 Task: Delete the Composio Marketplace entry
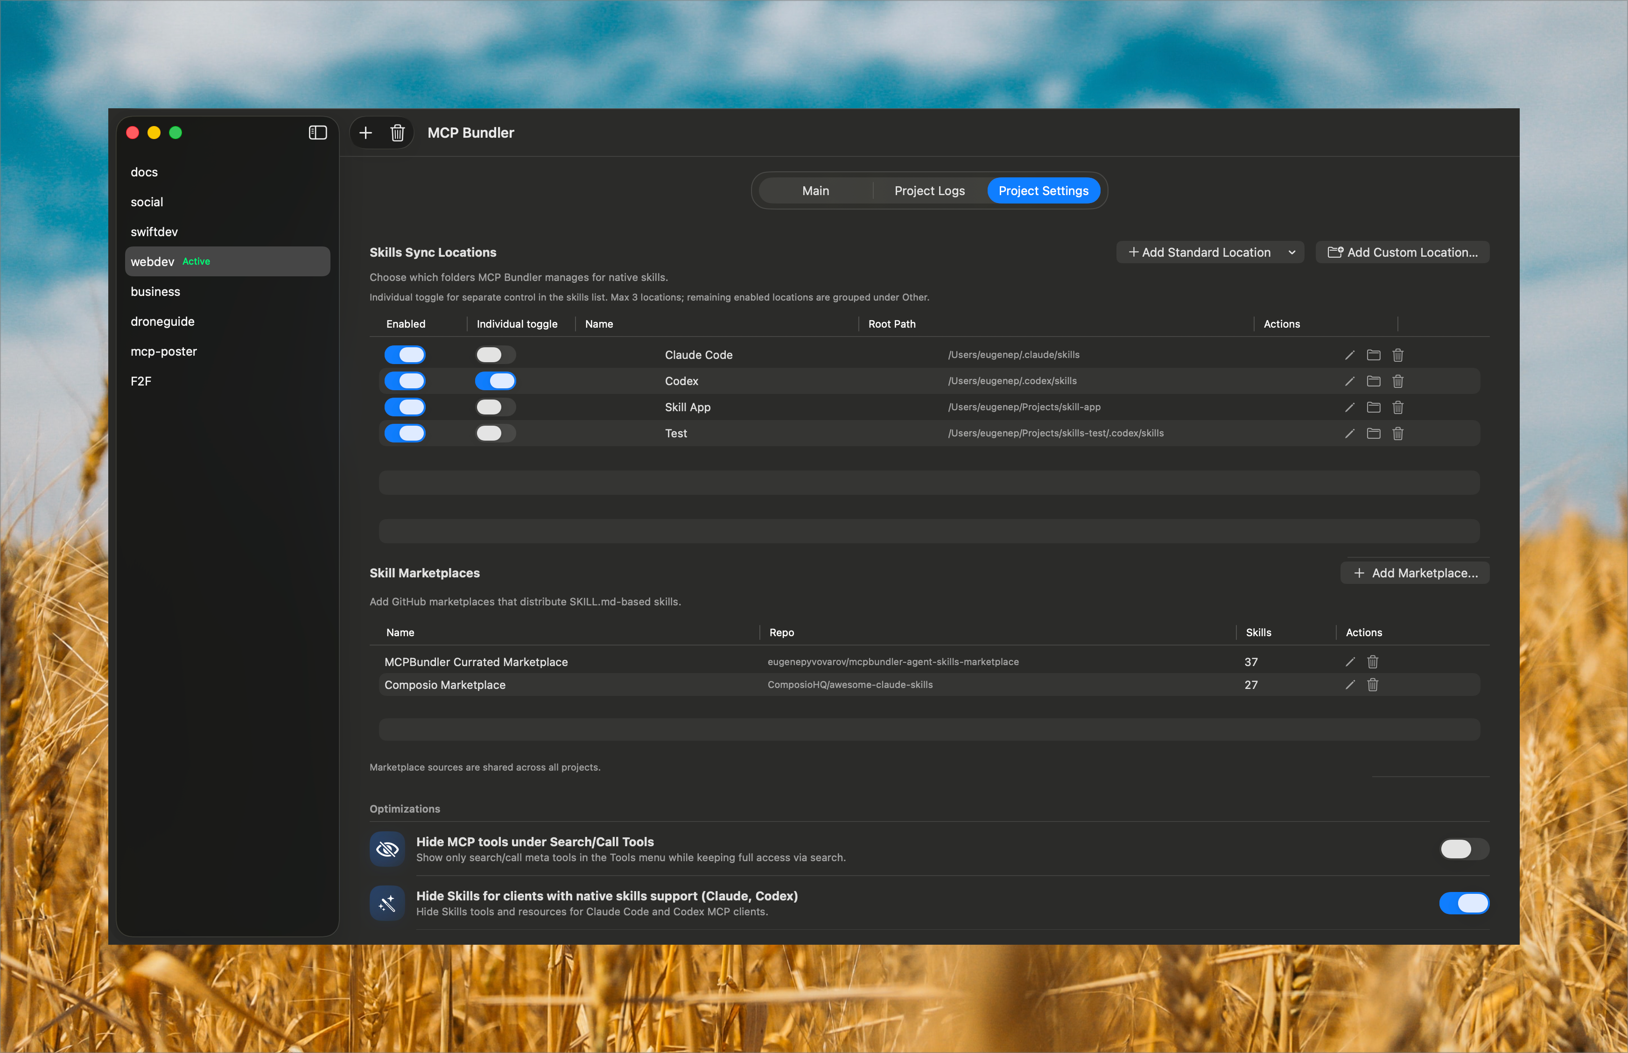(x=1373, y=684)
